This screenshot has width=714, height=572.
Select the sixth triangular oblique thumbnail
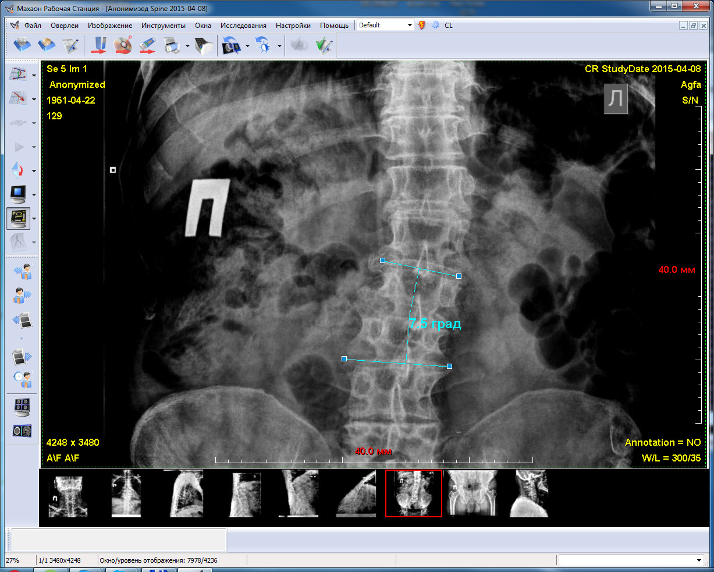pyautogui.click(x=356, y=493)
